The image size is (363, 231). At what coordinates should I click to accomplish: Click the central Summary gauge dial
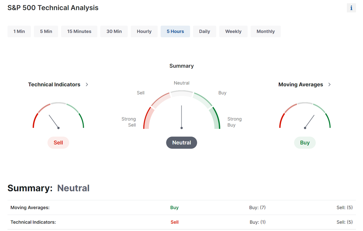coord(181,110)
